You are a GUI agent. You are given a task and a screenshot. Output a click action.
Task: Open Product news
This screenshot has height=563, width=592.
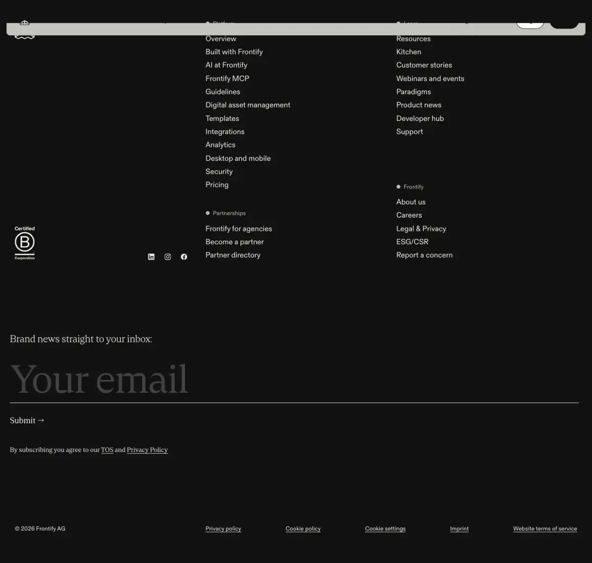[419, 105]
